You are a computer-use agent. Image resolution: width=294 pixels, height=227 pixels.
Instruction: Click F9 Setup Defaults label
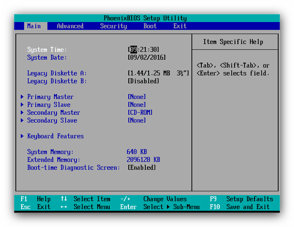(x=241, y=199)
